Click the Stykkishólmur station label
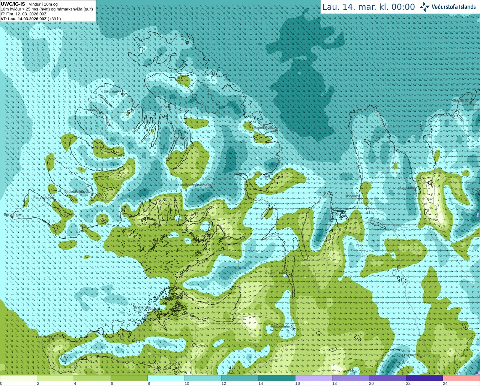 (x=144, y=307)
